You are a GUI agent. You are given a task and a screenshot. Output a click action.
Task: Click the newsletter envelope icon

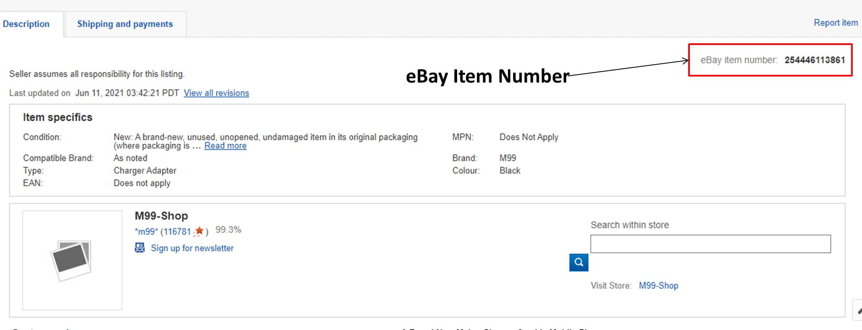click(139, 248)
